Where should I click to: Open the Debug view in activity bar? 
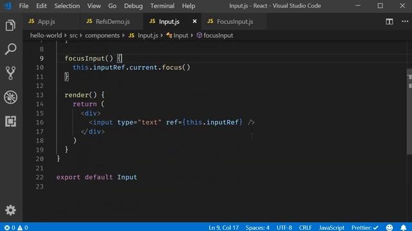pos(10,97)
